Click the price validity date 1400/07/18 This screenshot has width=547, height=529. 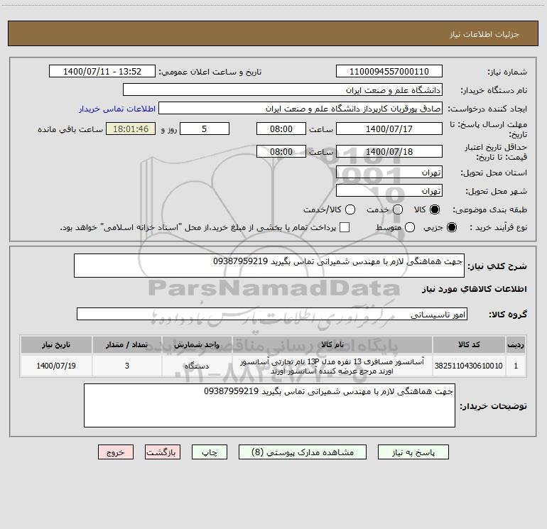pos(389,151)
